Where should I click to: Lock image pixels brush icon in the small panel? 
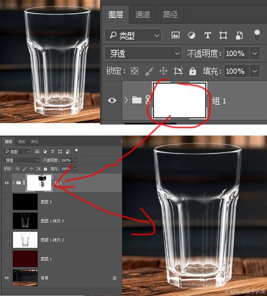[25, 169]
